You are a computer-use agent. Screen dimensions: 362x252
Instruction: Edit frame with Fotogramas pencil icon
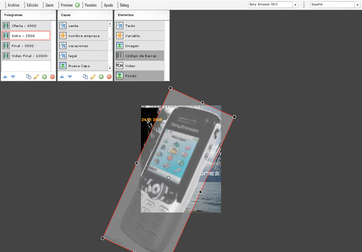(36, 77)
